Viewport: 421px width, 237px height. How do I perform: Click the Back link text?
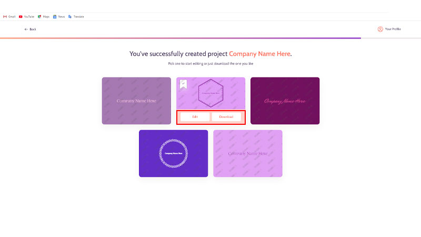pos(33,29)
